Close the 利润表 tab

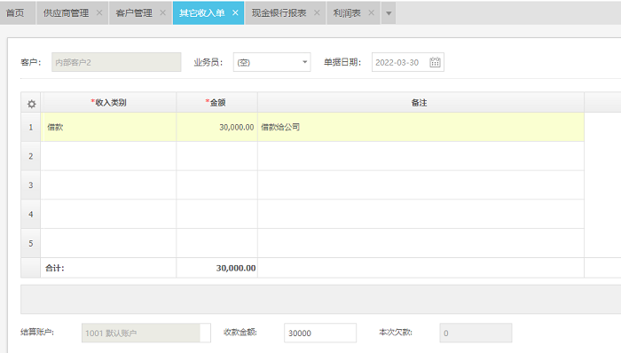point(371,12)
